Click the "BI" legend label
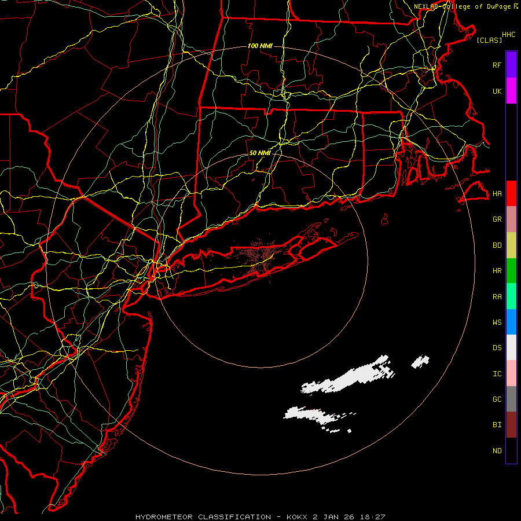Viewport: 521px width, 521px height. point(497,425)
